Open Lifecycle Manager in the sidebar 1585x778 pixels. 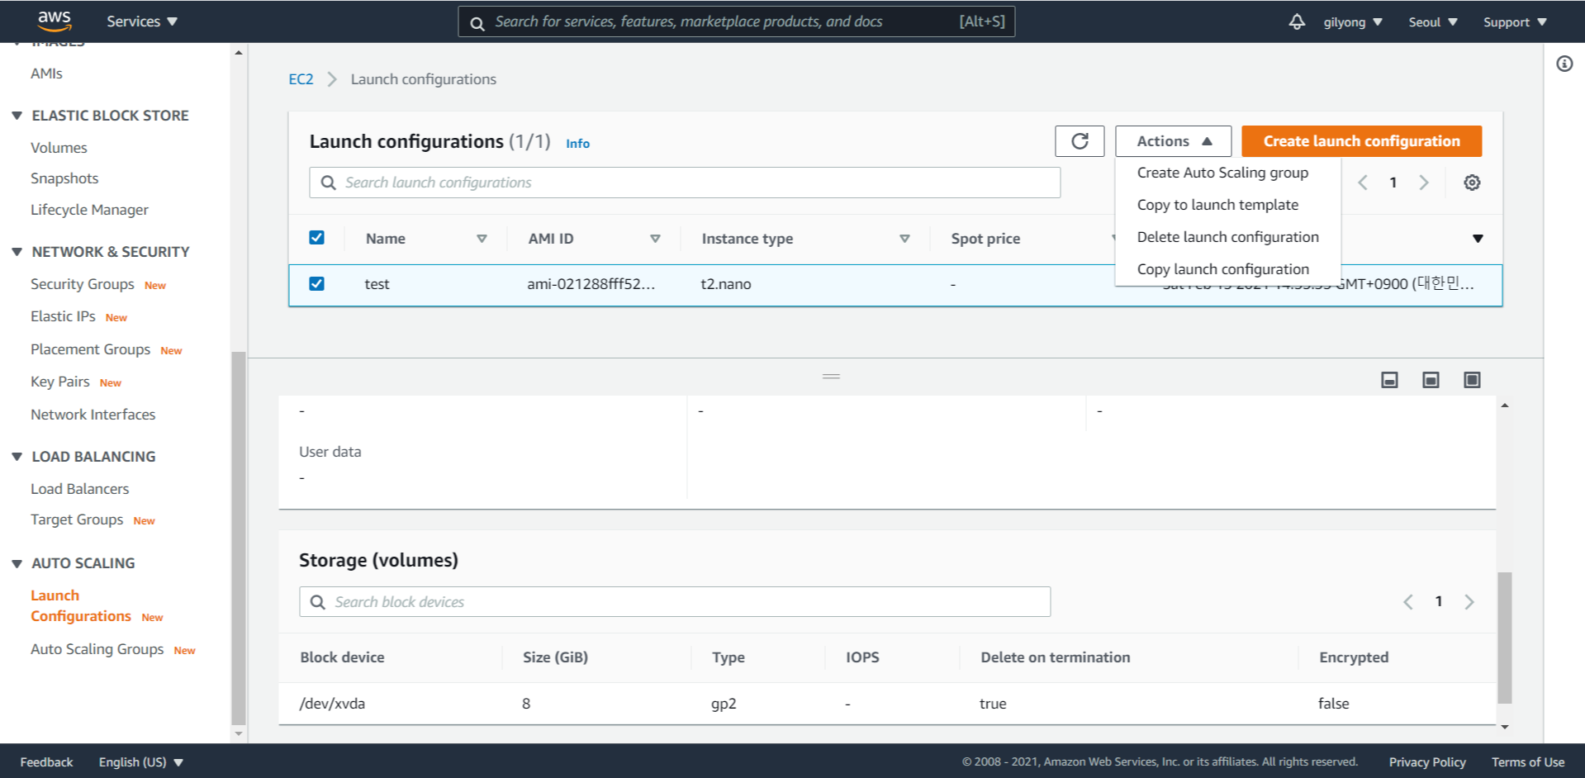coord(89,210)
